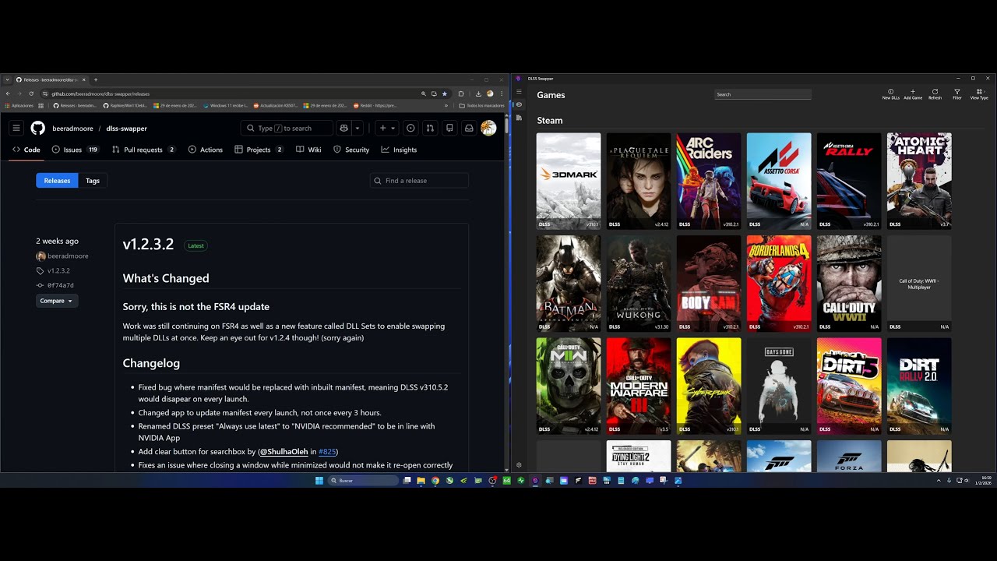Expand the View Type dropdown

pyautogui.click(x=979, y=94)
